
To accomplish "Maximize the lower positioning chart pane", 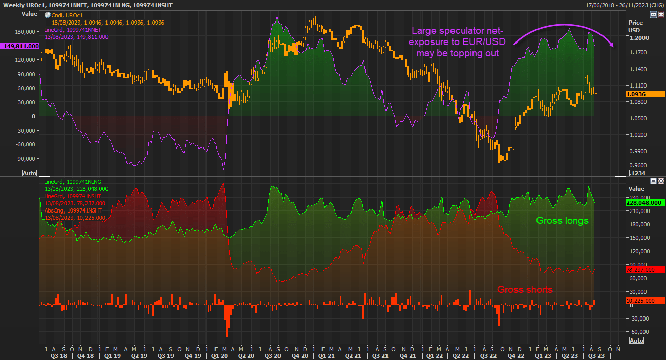I will pyautogui.click(x=653, y=181).
